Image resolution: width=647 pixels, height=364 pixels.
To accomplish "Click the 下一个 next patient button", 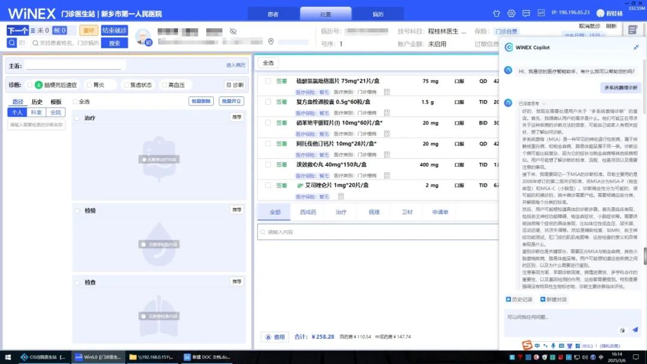I will [x=18, y=31].
